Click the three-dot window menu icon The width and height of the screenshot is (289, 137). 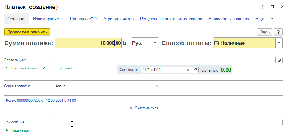262,7
